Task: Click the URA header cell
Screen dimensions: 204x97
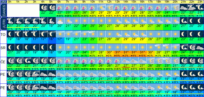Action: [3, 2]
